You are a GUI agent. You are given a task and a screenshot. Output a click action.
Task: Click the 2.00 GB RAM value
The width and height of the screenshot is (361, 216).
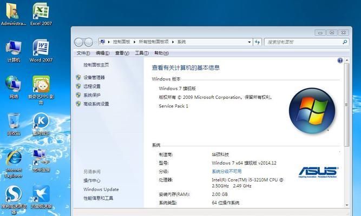point(220,194)
